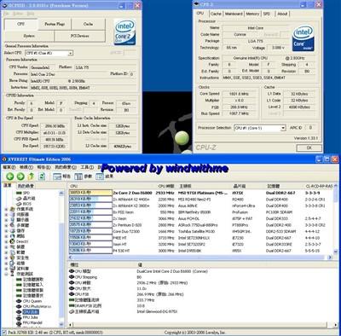The height and width of the screenshot is (336, 341).
Task: Click the results icon in EVEREST toolbar
Action: coord(100,177)
